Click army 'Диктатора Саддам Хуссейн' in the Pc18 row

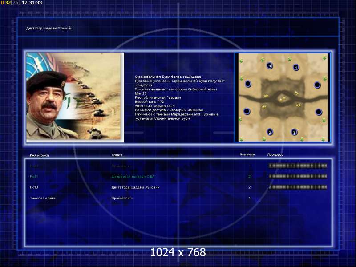135,187
